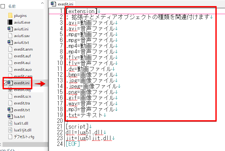The image size is (225, 151).
Task: Click the exedit.auo file icon
Action: [10, 70]
